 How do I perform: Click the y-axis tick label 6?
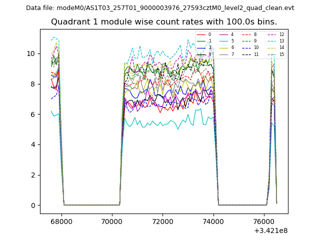32,114
